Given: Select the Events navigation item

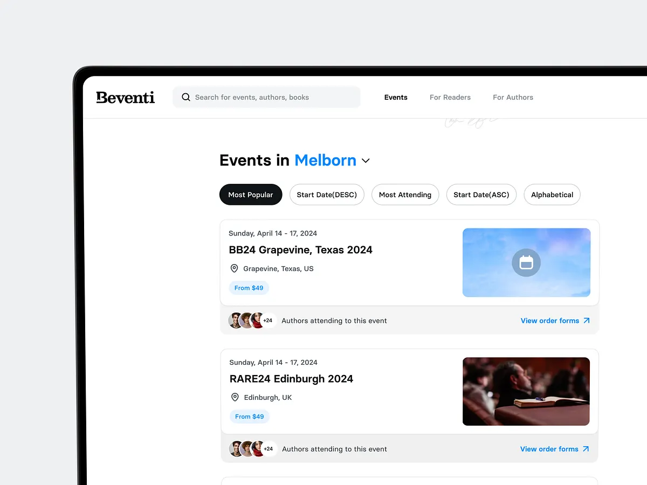Looking at the screenshot, I should click(395, 97).
